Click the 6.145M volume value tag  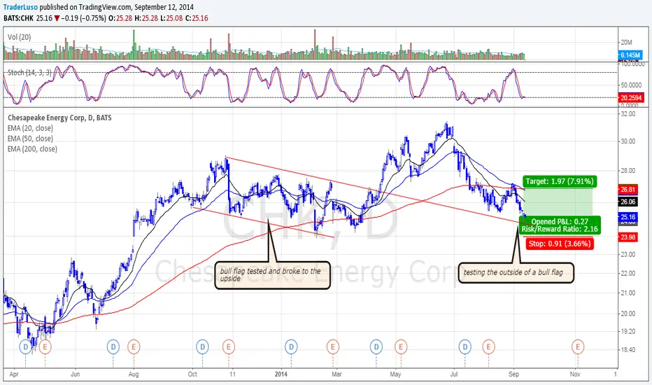click(x=630, y=55)
